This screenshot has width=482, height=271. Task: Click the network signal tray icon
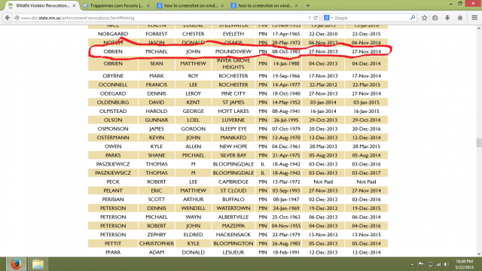[x=438, y=264]
